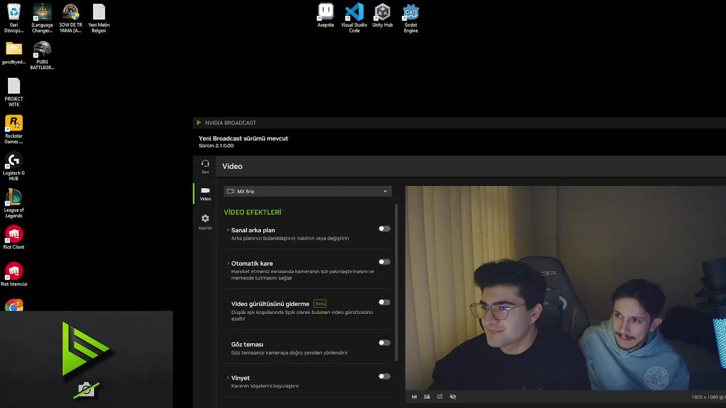Expand the Otomatik kare chevron
The image size is (726, 408).
[227, 263]
